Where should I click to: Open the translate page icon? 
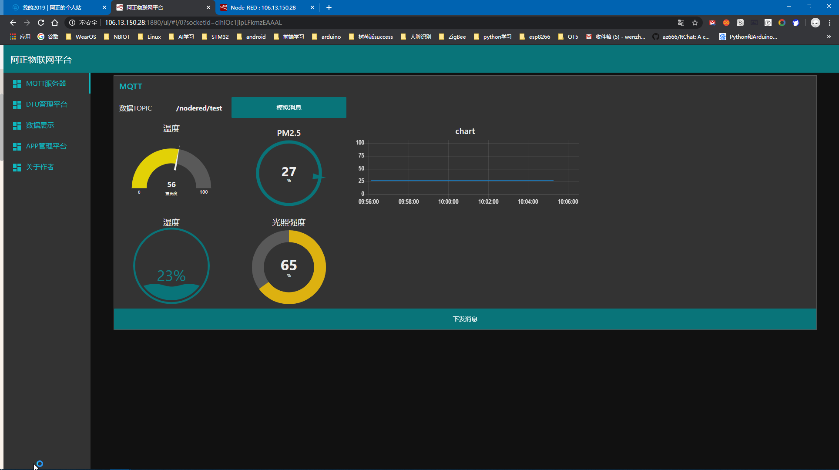point(681,23)
